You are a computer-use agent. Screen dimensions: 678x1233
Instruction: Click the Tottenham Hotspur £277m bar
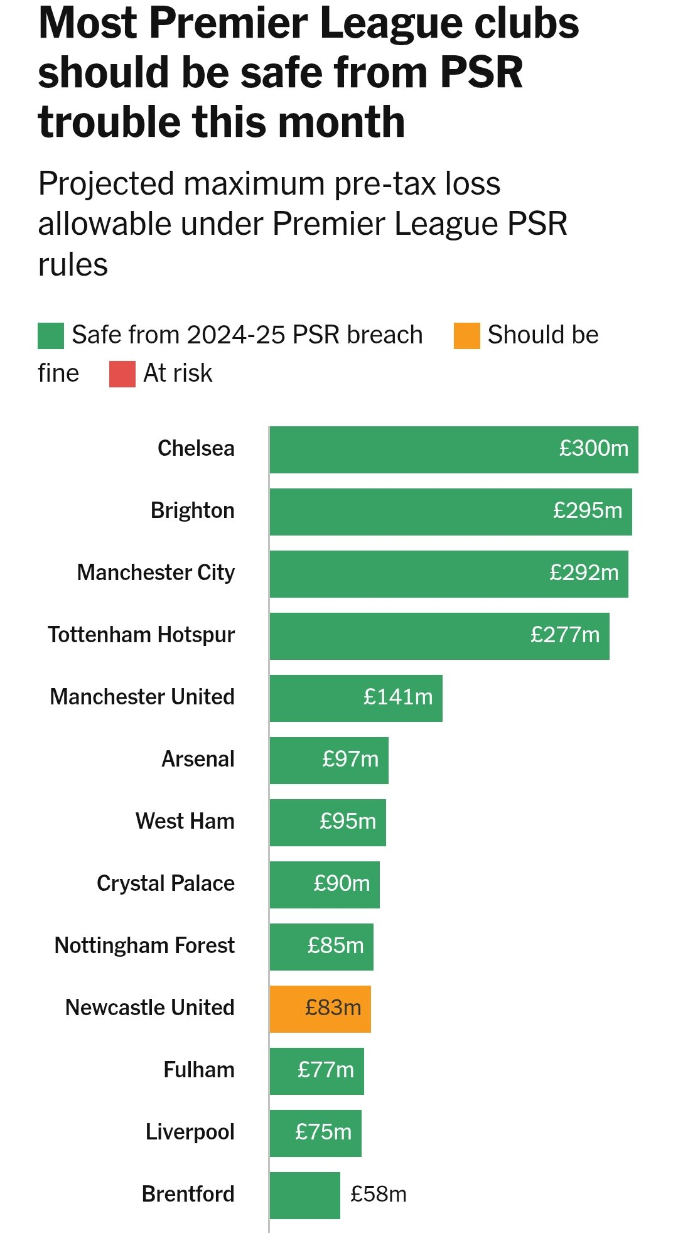coord(439,636)
